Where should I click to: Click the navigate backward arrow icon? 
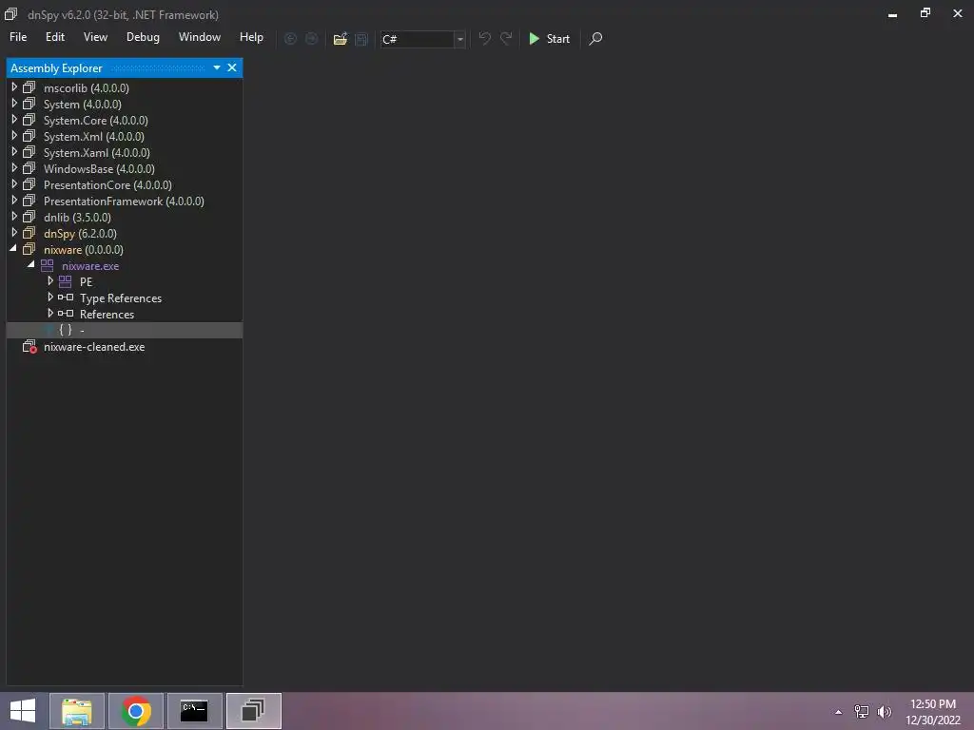pos(290,38)
